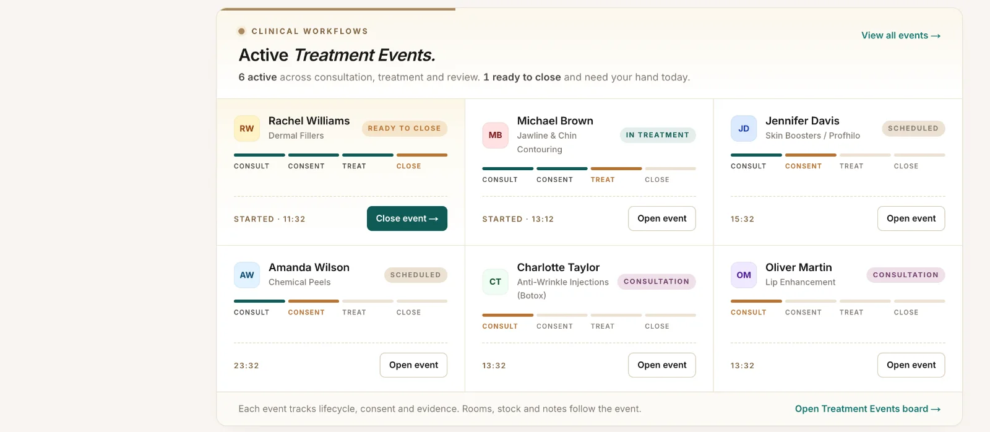The image size is (990, 432).
Task: Click the Clinical Workflows label
Action: pos(310,31)
